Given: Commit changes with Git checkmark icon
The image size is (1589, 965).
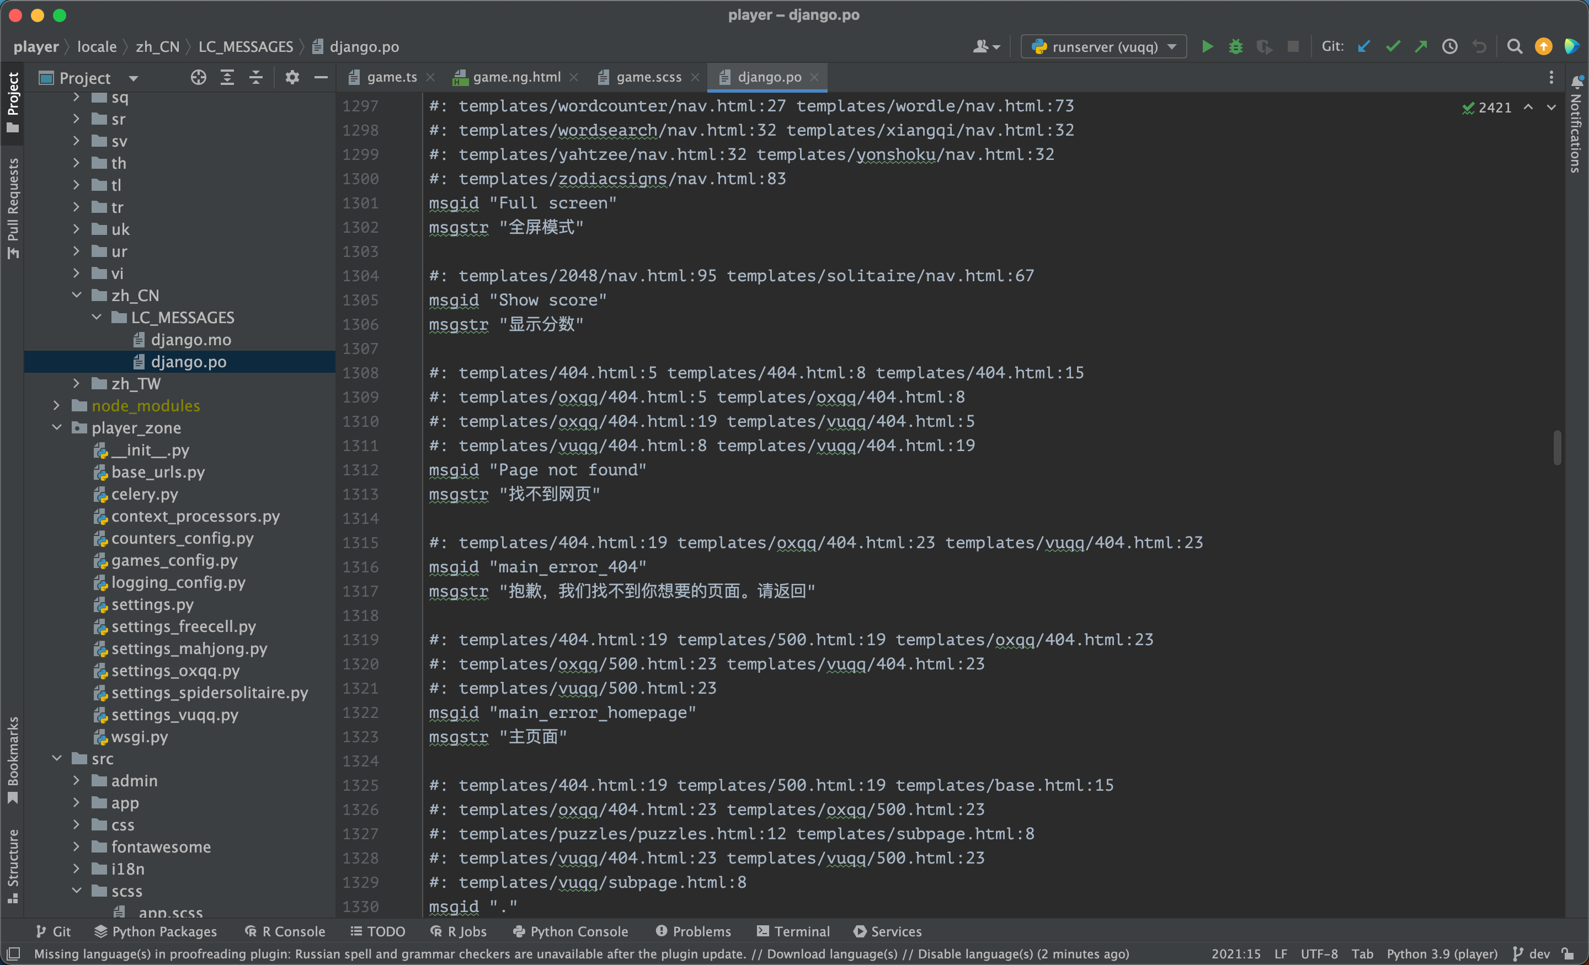Looking at the screenshot, I should point(1393,46).
